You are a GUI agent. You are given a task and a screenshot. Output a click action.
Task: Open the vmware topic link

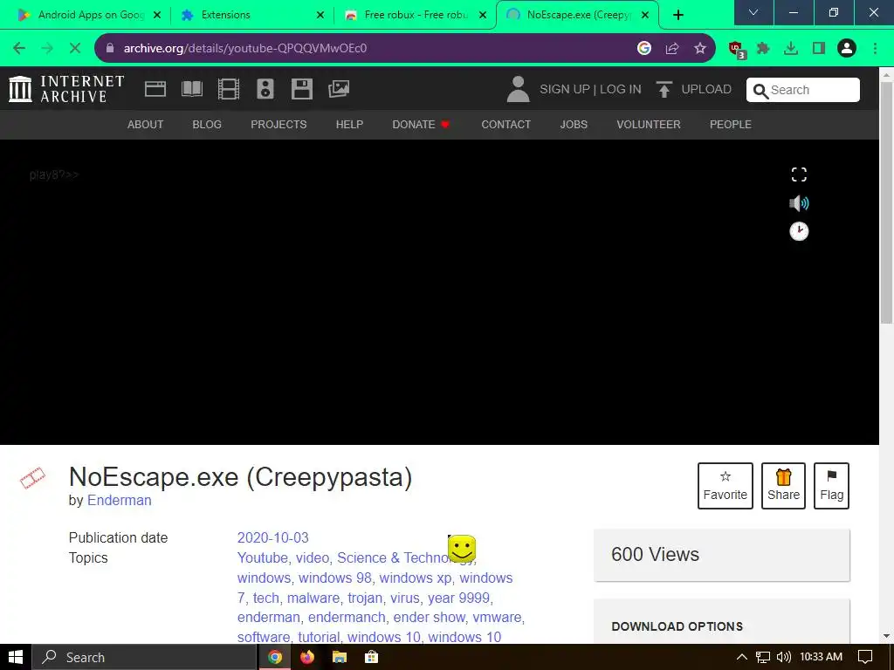[497, 617]
